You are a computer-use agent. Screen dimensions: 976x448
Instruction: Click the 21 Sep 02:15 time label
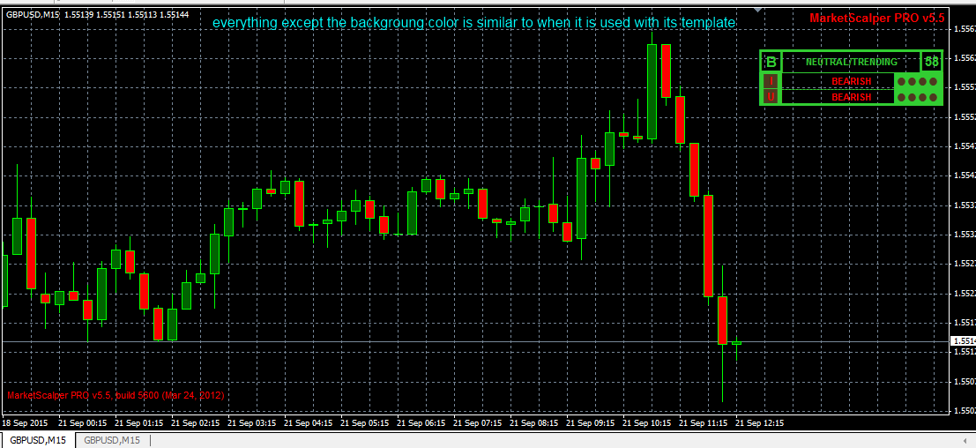click(x=195, y=422)
